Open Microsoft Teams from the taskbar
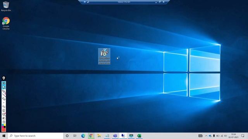Screen dimensions: 248x139 click(x=115, y=136)
